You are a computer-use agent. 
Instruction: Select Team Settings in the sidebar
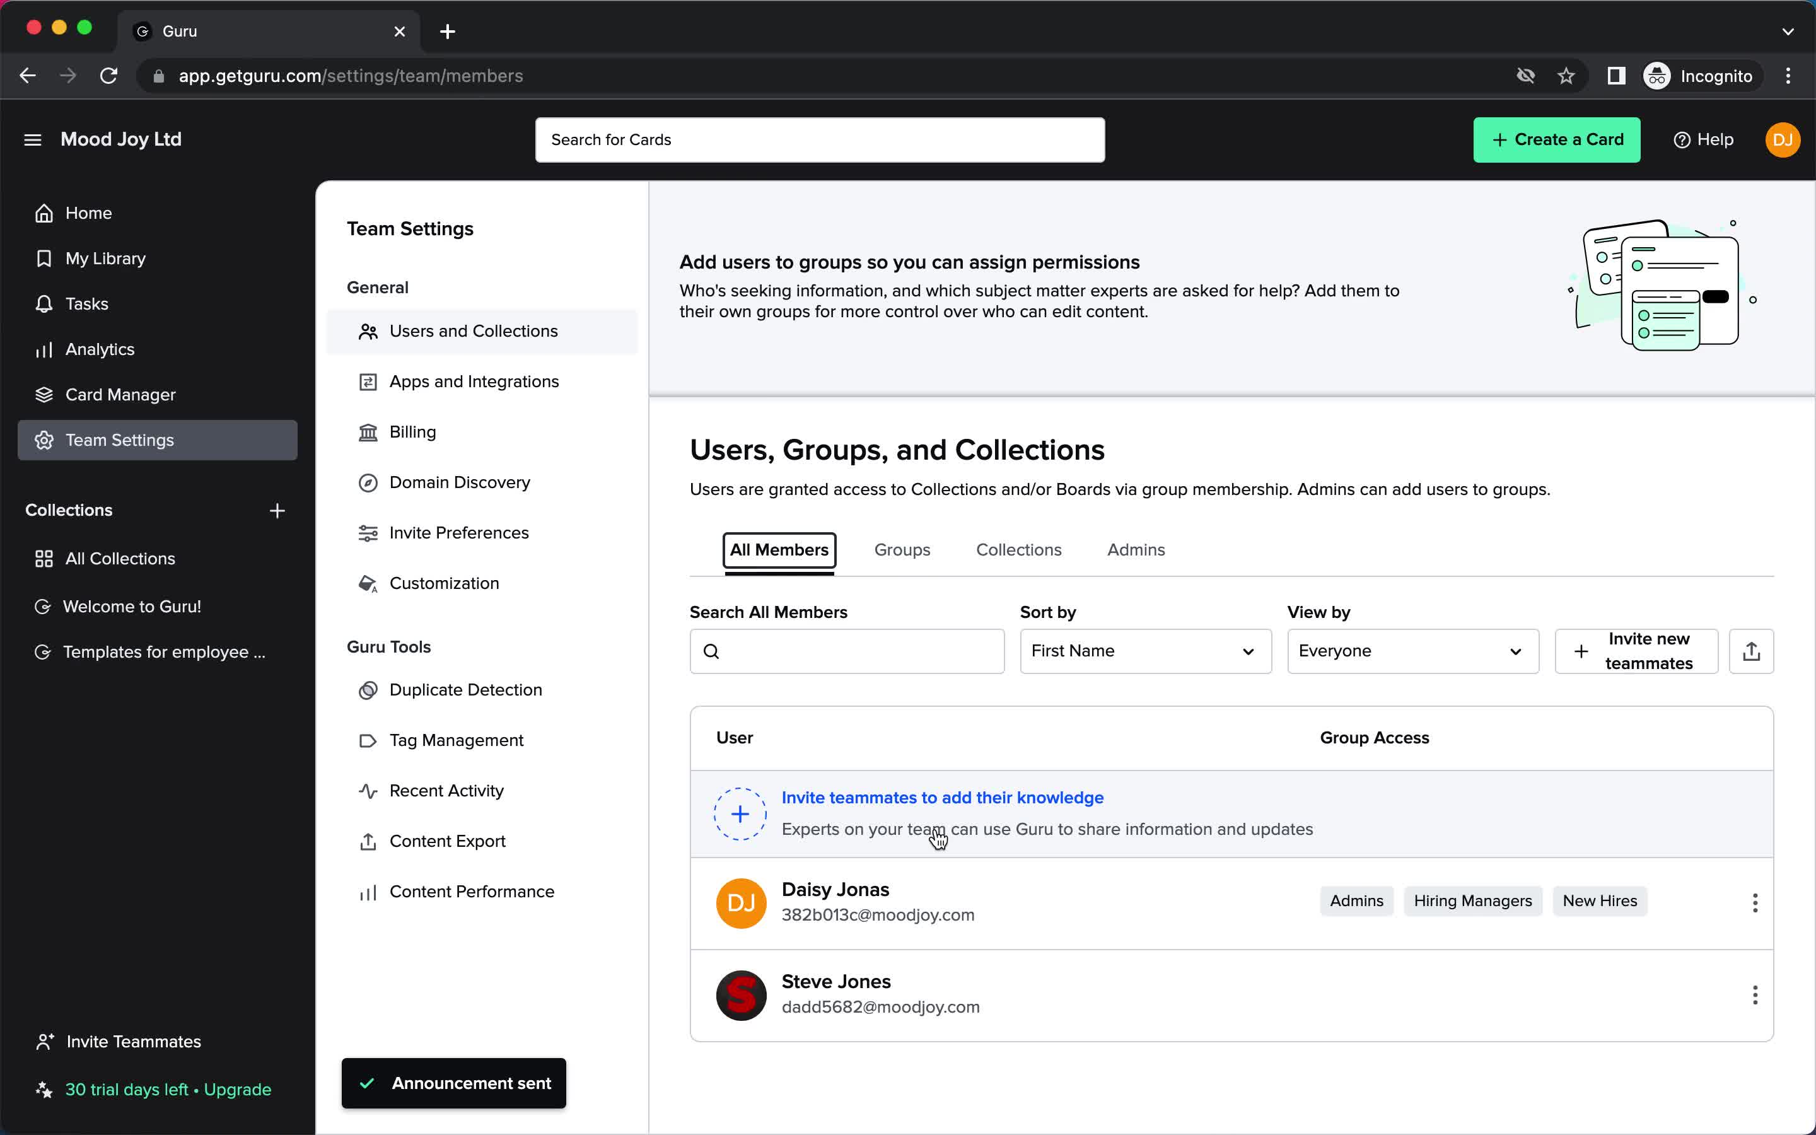[157, 440]
